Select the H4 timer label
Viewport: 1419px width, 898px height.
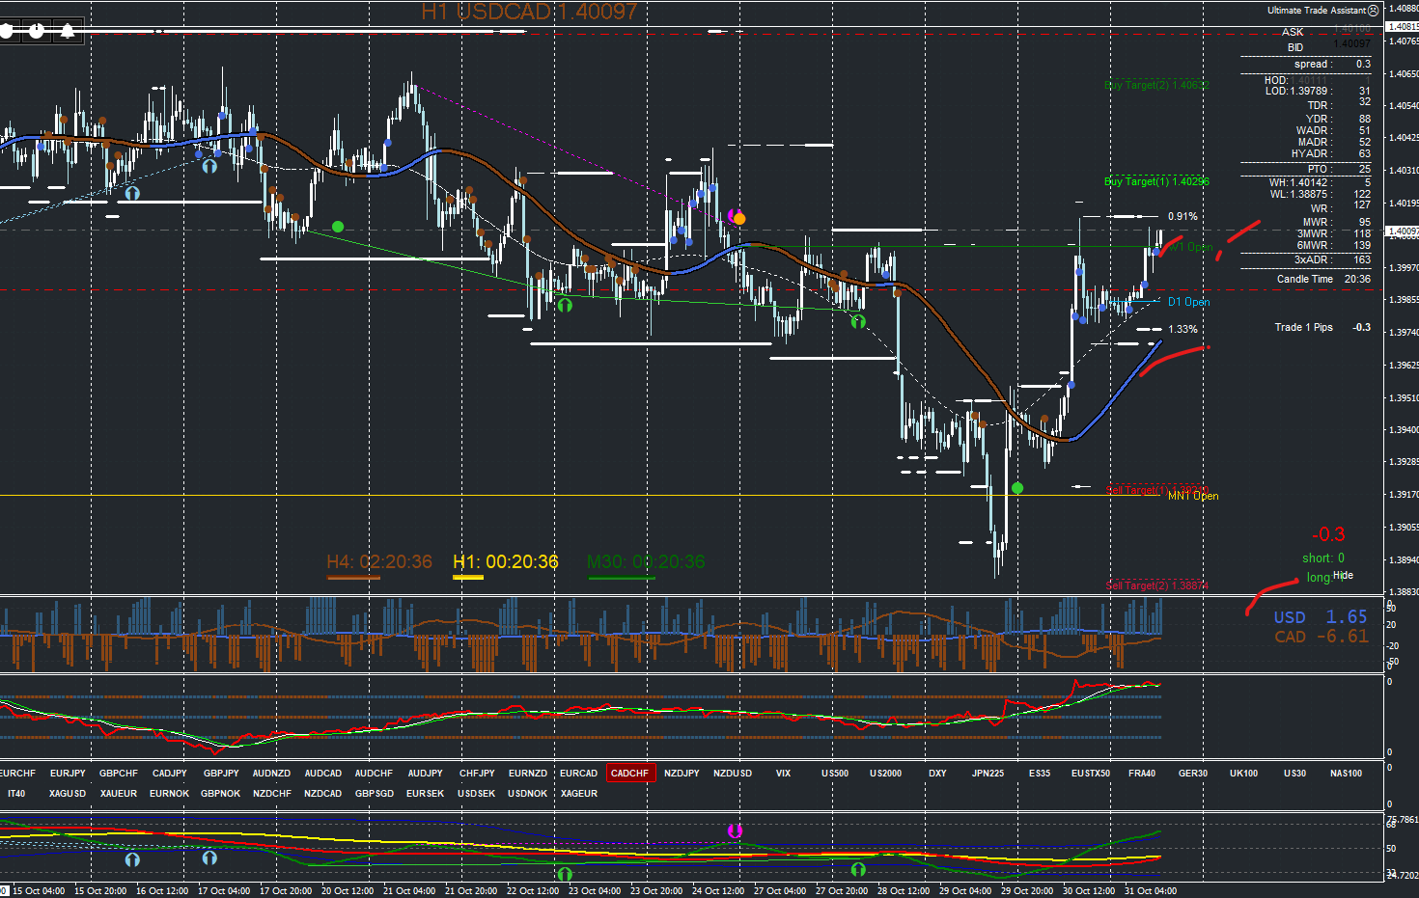pos(379,561)
